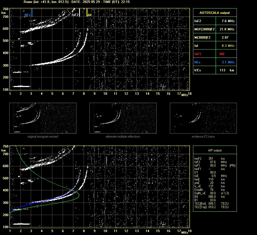Click the yellow fxI marker in top ionogram

point(87,13)
